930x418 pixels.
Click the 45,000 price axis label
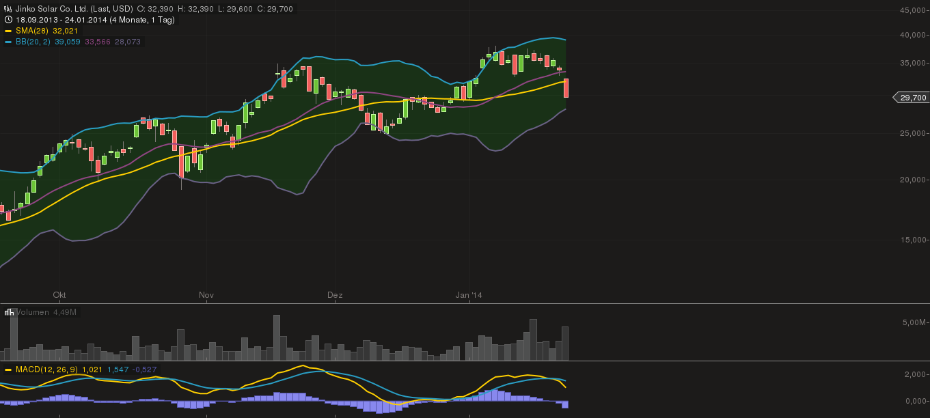[913, 10]
